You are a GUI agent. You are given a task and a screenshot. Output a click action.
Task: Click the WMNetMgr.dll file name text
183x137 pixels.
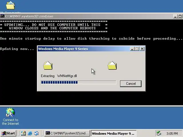(67, 76)
